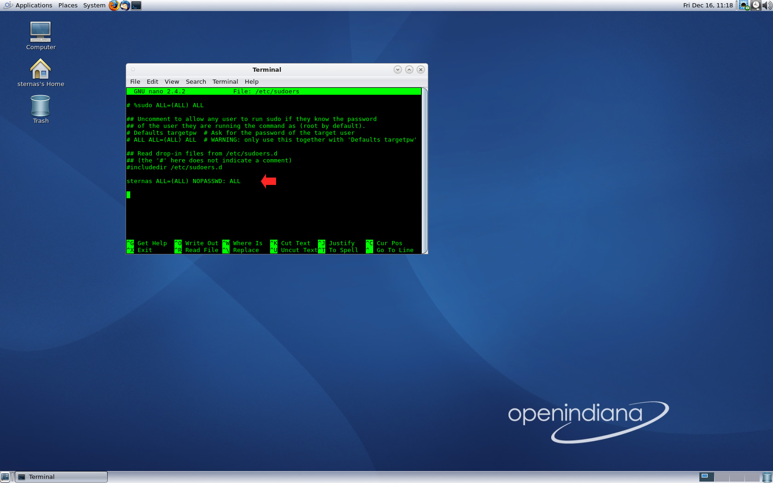The height and width of the screenshot is (483, 773).
Task: Click the date and time clock
Action: pyautogui.click(x=708, y=6)
